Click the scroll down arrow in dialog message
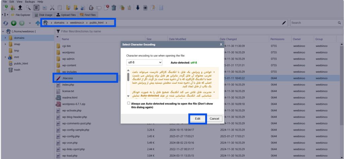The width and height of the screenshot is (344, 159). [128, 96]
